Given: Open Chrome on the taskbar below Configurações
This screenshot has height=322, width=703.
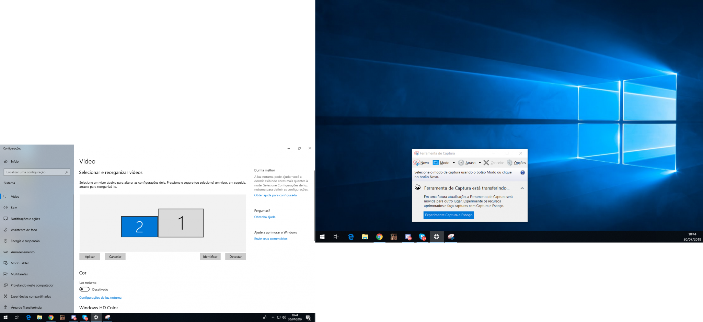Looking at the screenshot, I should click(x=51, y=318).
